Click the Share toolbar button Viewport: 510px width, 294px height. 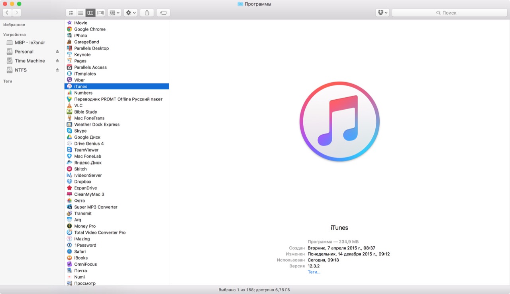(147, 13)
